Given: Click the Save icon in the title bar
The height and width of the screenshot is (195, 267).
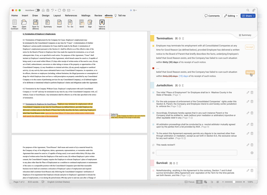Looking at the screenshot, I should click(48, 10).
